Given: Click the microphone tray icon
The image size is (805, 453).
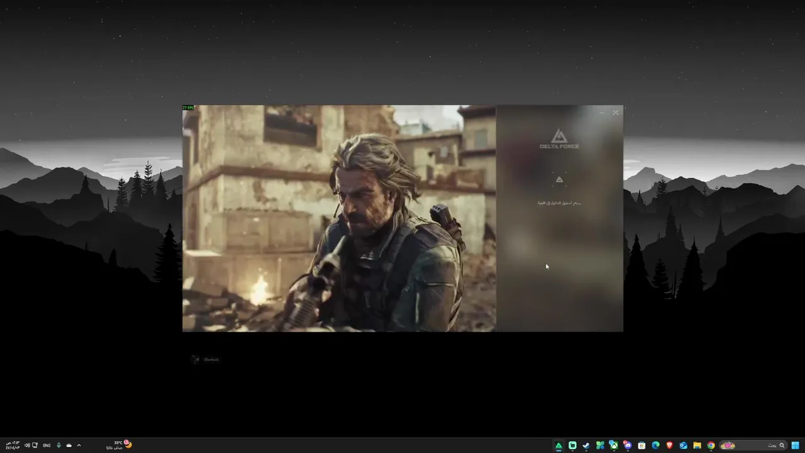Looking at the screenshot, I should [58, 445].
